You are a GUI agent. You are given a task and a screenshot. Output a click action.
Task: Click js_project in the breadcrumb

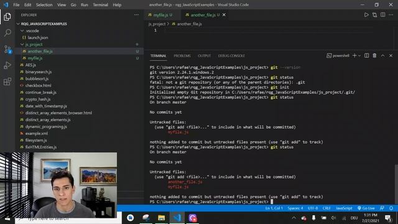tap(157, 24)
